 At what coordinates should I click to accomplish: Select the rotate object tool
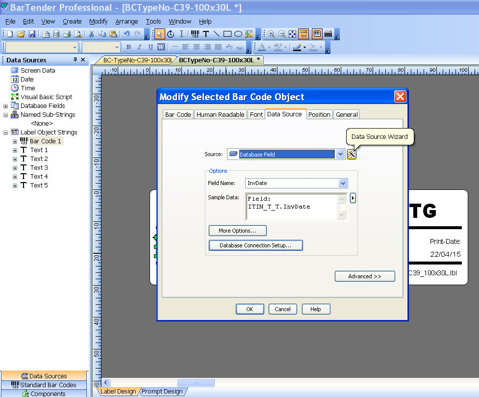pyautogui.click(x=171, y=34)
